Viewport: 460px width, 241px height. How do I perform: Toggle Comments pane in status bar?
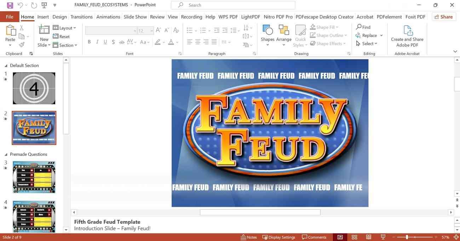(314, 237)
